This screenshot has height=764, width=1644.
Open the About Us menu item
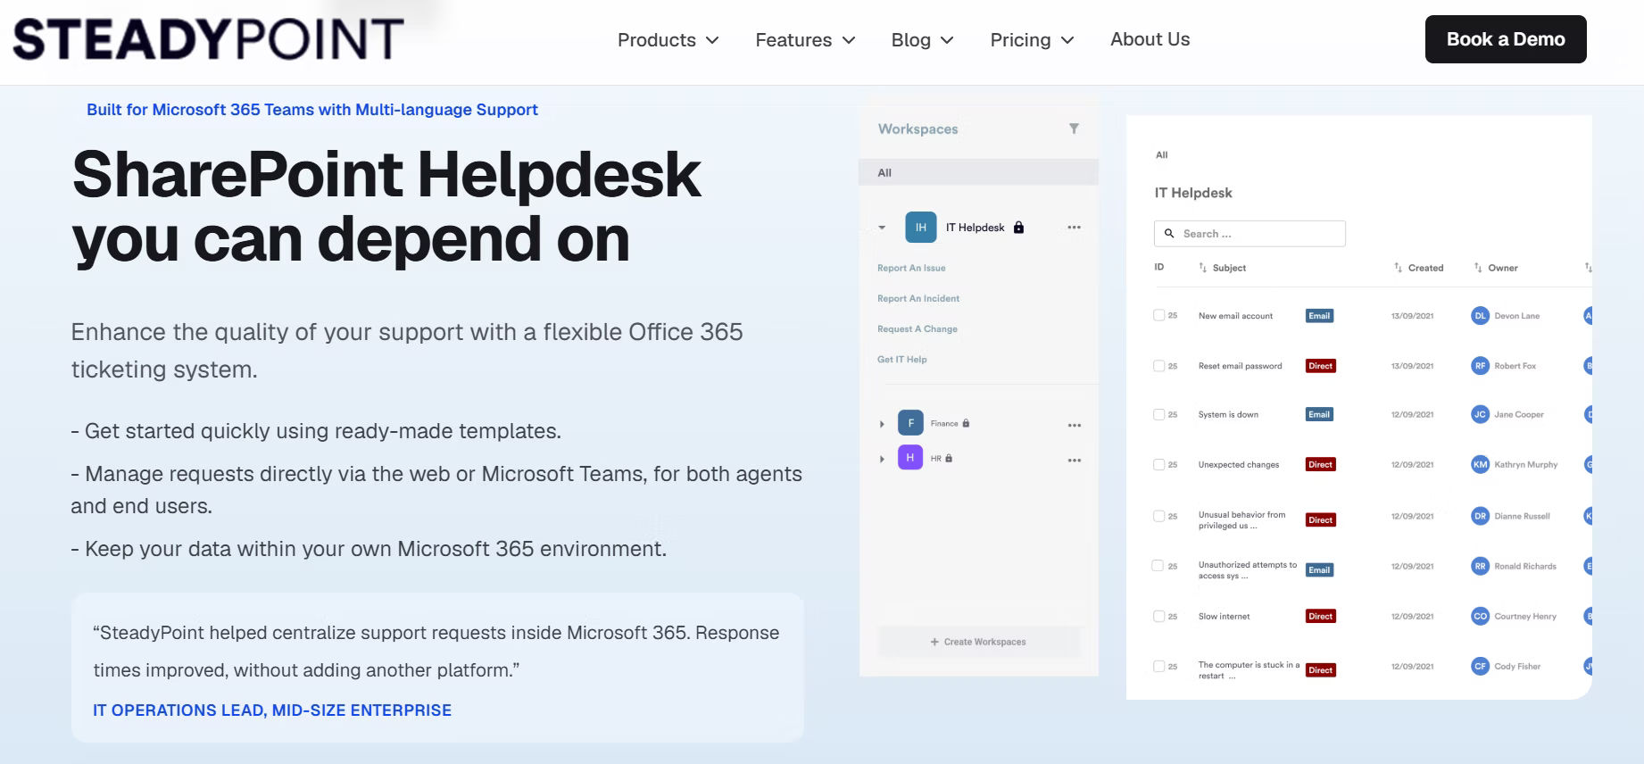click(1150, 39)
